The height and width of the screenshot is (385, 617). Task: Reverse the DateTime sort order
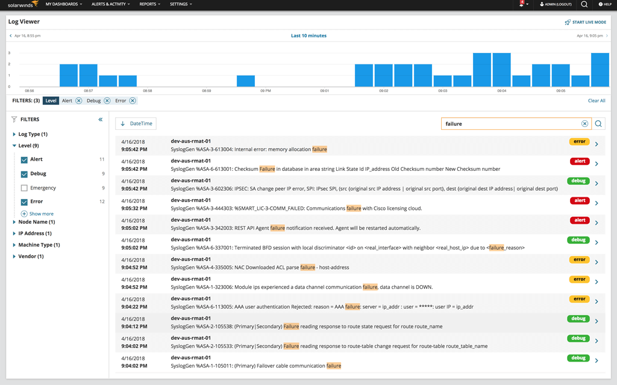(x=136, y=123)
